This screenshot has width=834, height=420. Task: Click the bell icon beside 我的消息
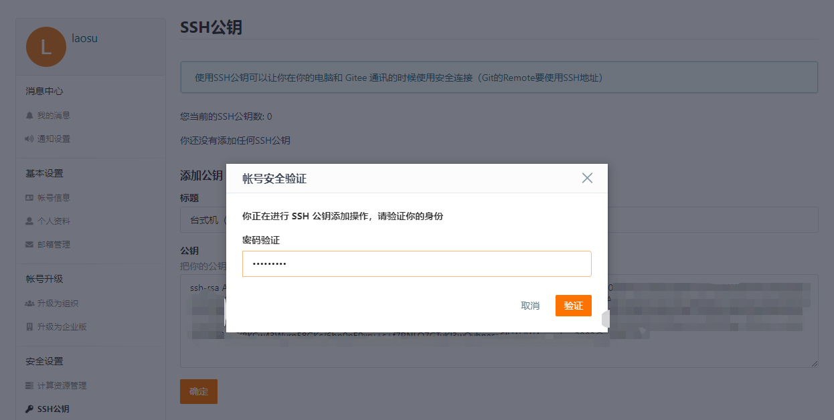tap(29, 116)
